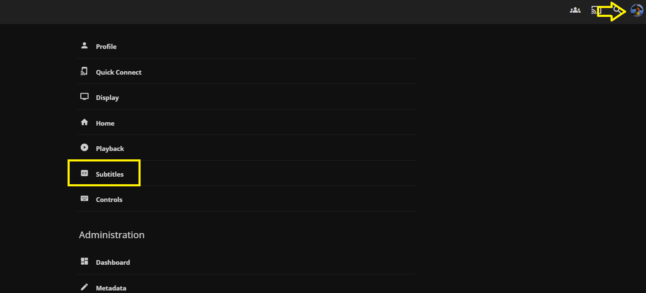Open Playback settings
Image resolution: width=646 pixels, height=293 pixels.
click(x=110, y=148)
